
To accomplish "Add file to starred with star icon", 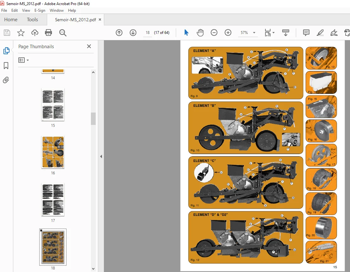I will pos(21,33).
